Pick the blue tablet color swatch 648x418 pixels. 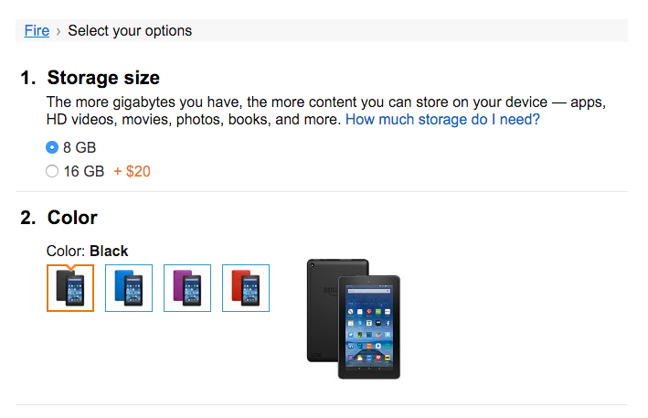point(129,288)
